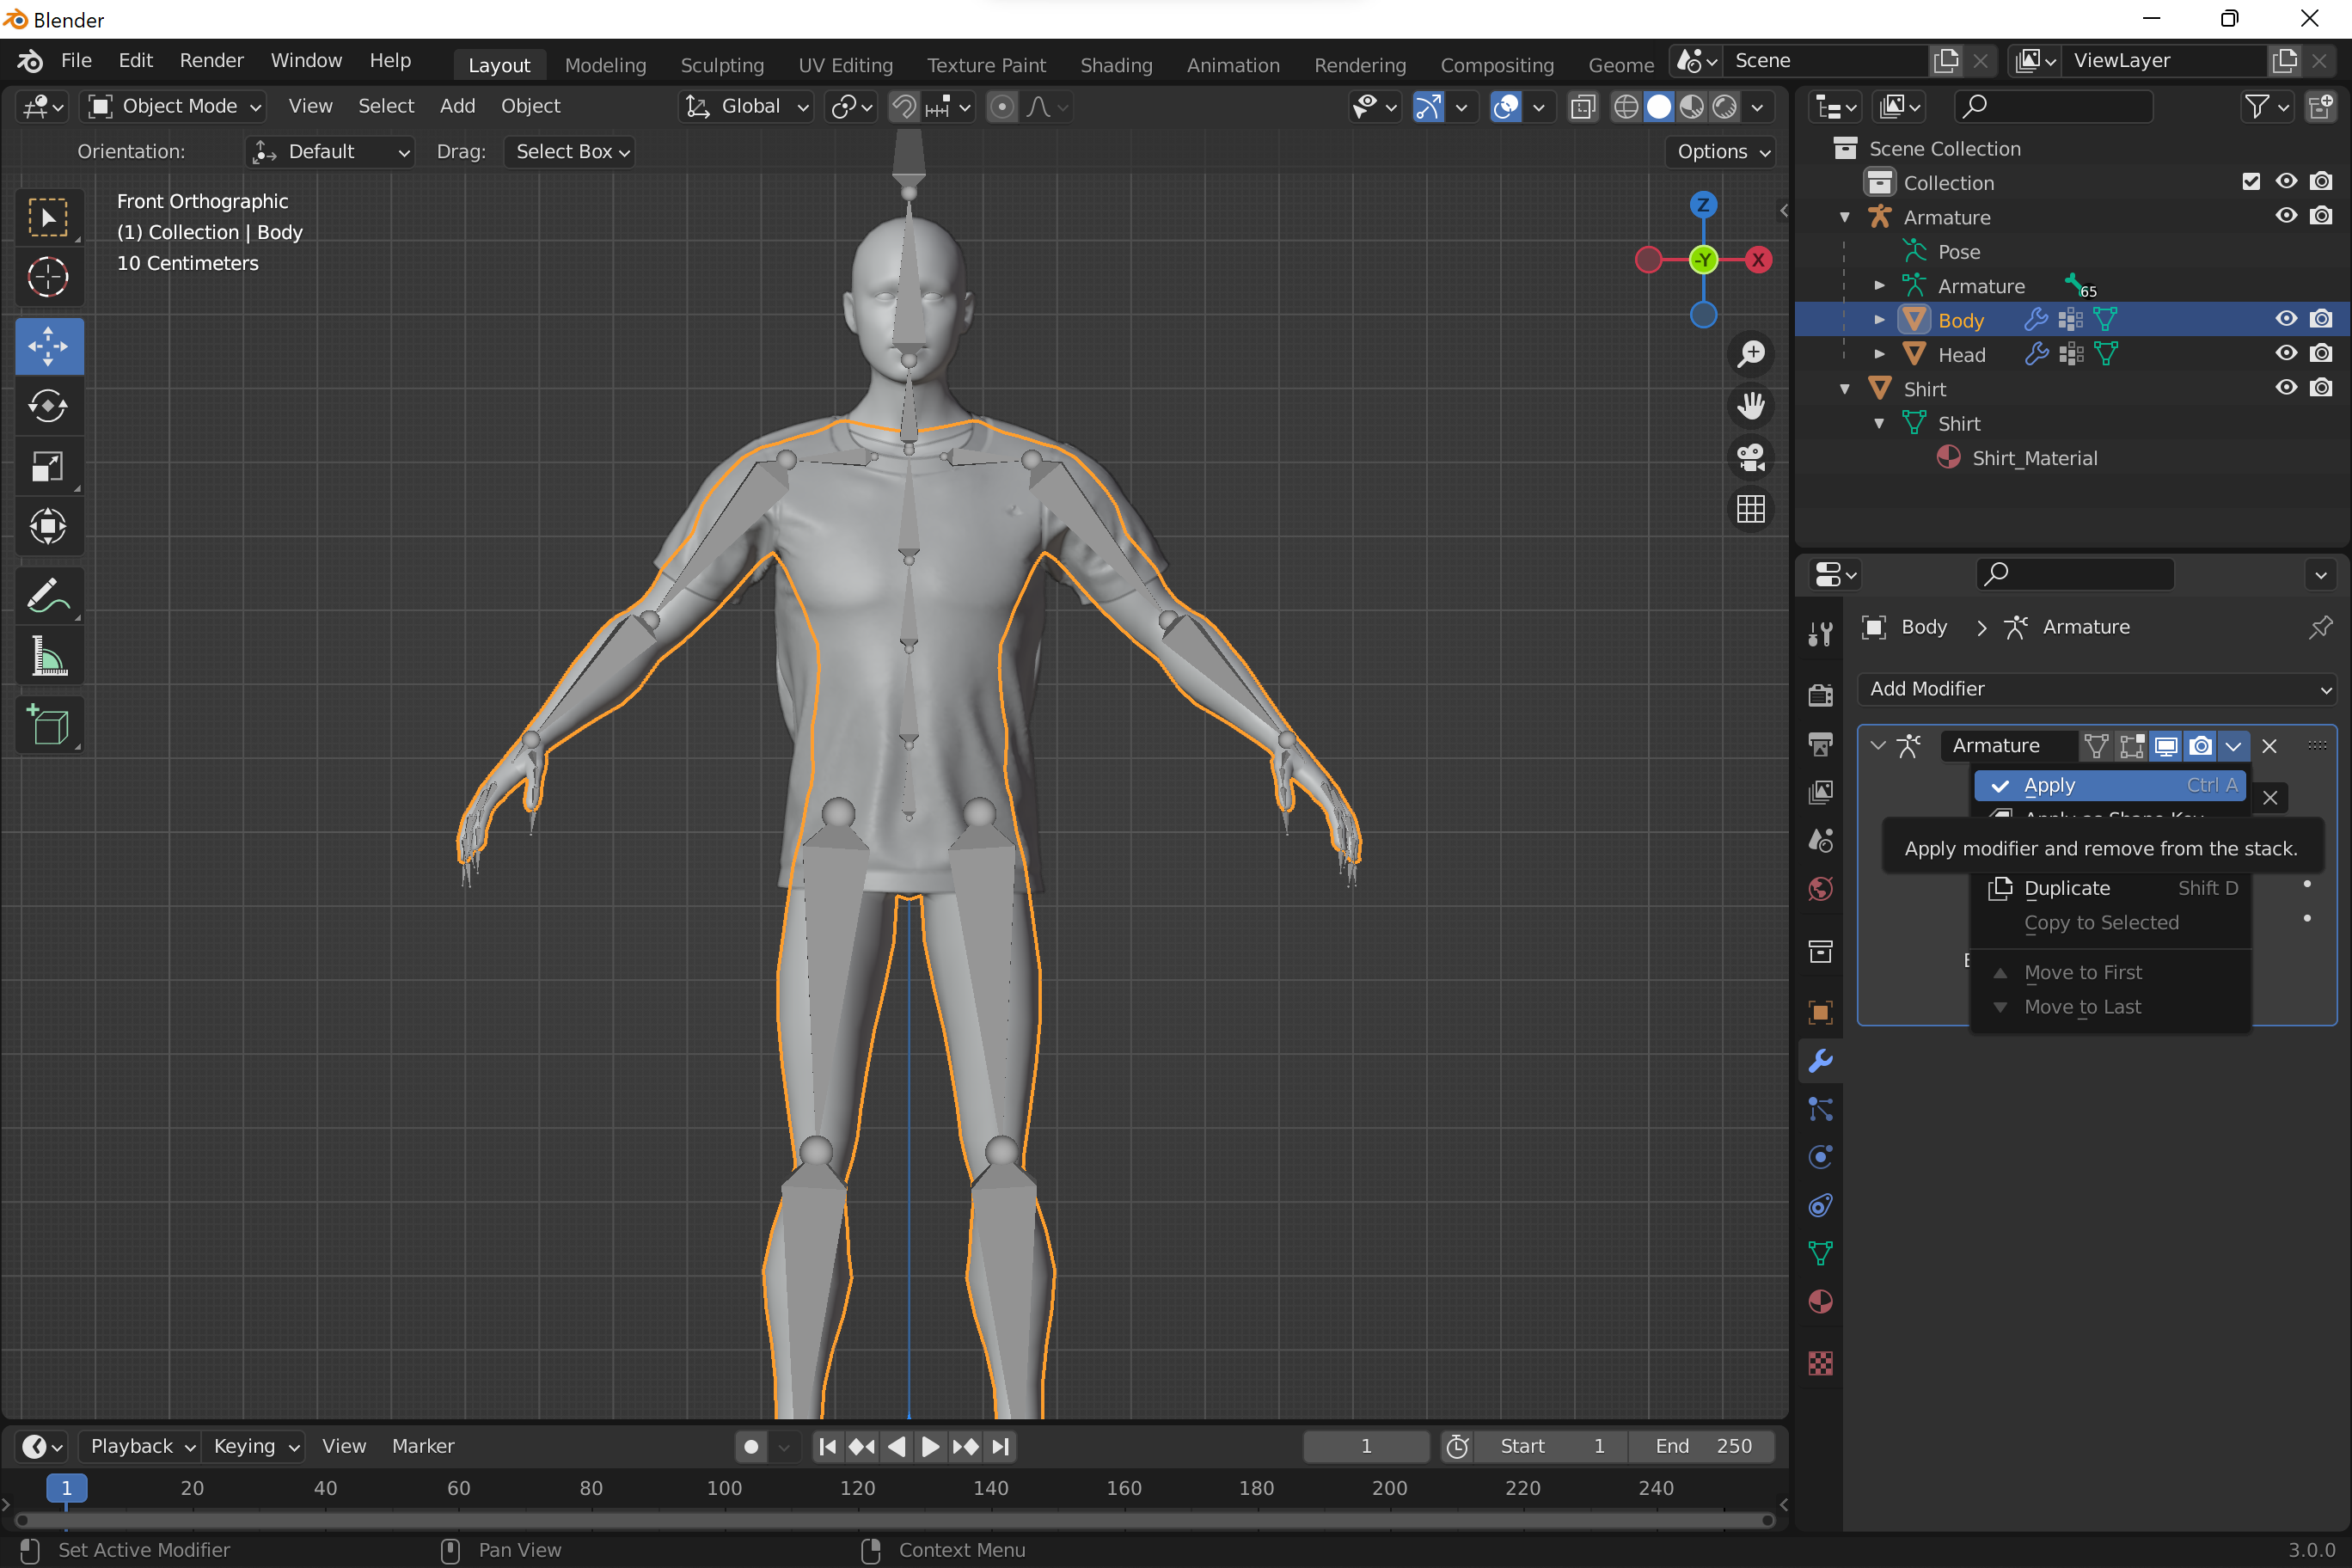The image size is (2352, 1568).
Task: Hide the Body object with its eye toggle
Action: point(2286,318)
